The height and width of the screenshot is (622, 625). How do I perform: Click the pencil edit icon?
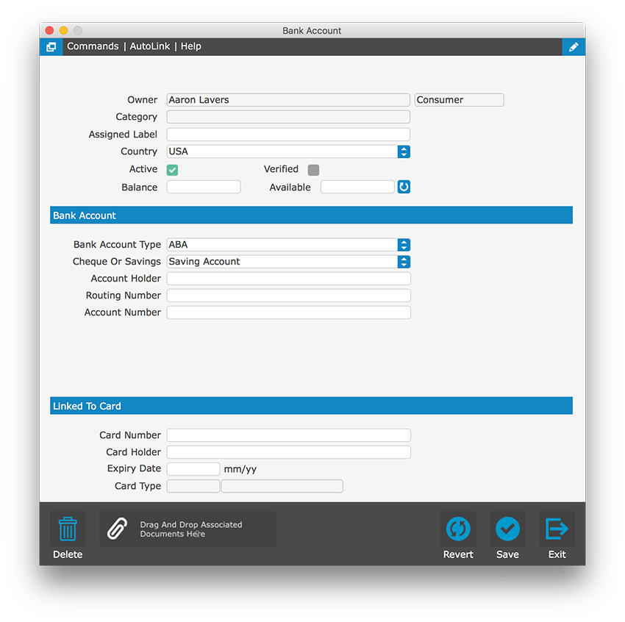[574, 47]
